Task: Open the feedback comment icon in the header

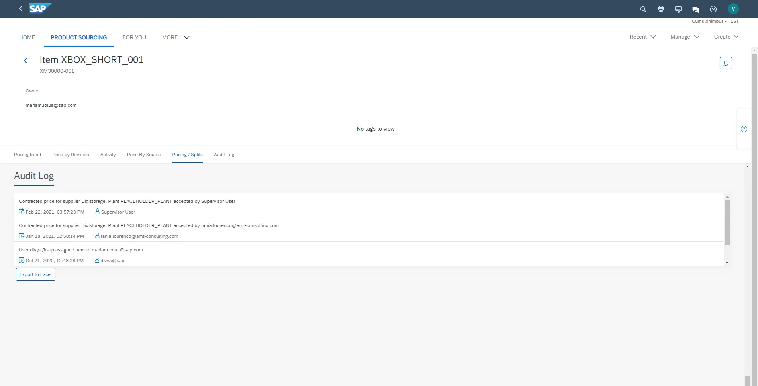Action: (x=678, y=9)
